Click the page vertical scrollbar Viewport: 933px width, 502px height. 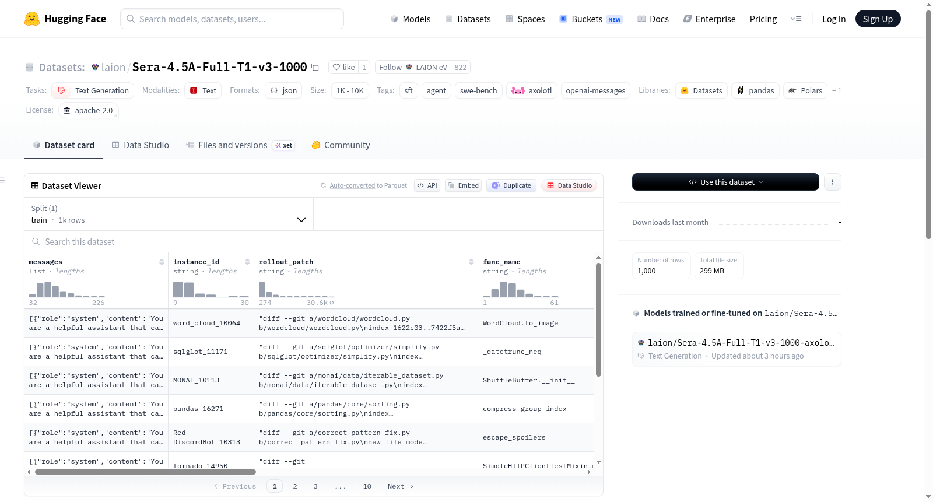click(928, 125)
